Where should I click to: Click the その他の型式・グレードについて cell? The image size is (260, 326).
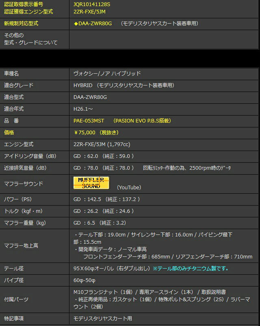pos(31,39)
